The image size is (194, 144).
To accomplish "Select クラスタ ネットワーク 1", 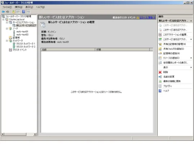I will pyautogui.click(x=26, y=44).
